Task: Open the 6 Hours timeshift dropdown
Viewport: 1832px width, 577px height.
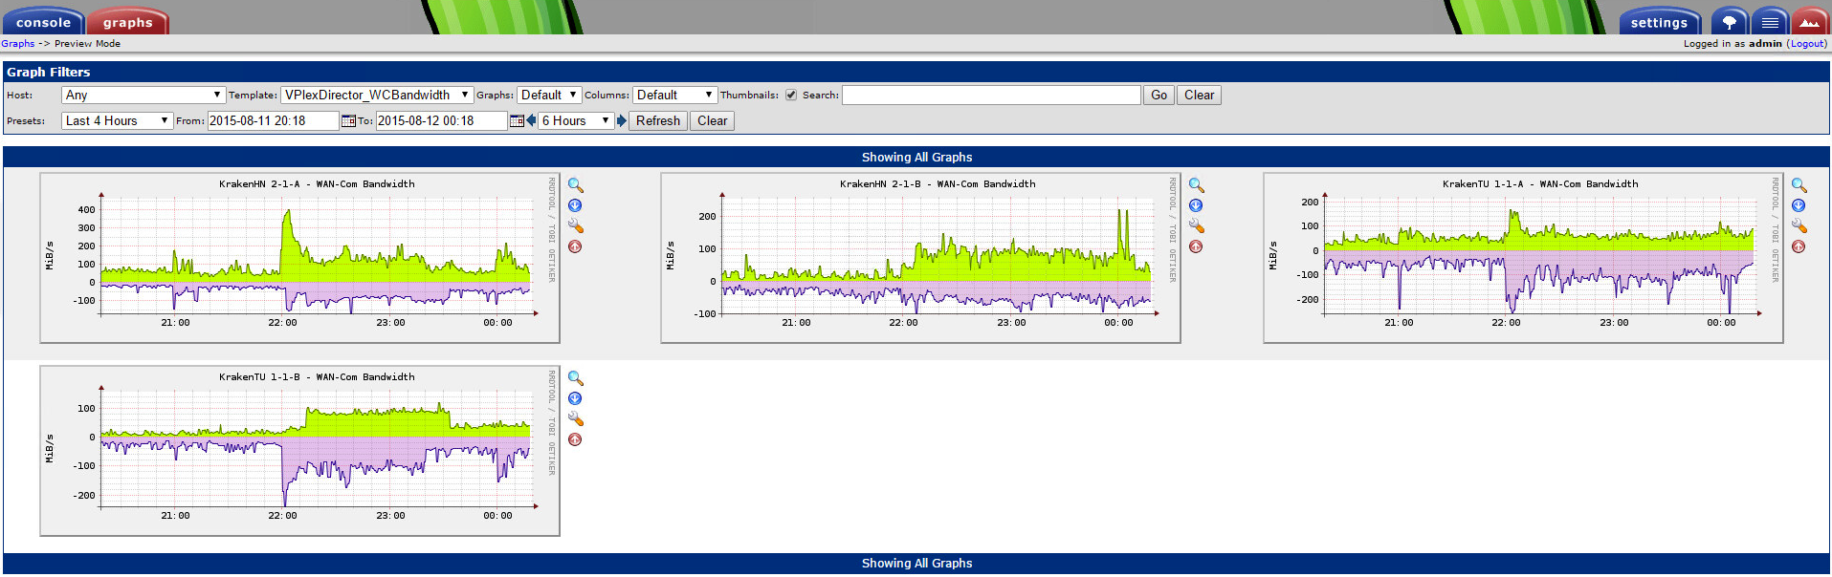Action: 575,121
